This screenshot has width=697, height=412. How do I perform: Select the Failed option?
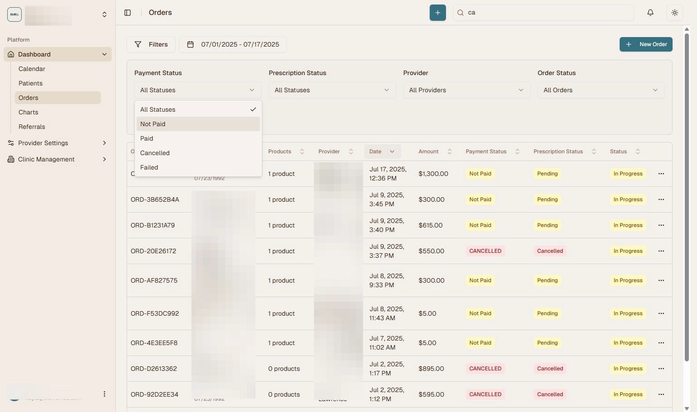[x=198, y=167]
